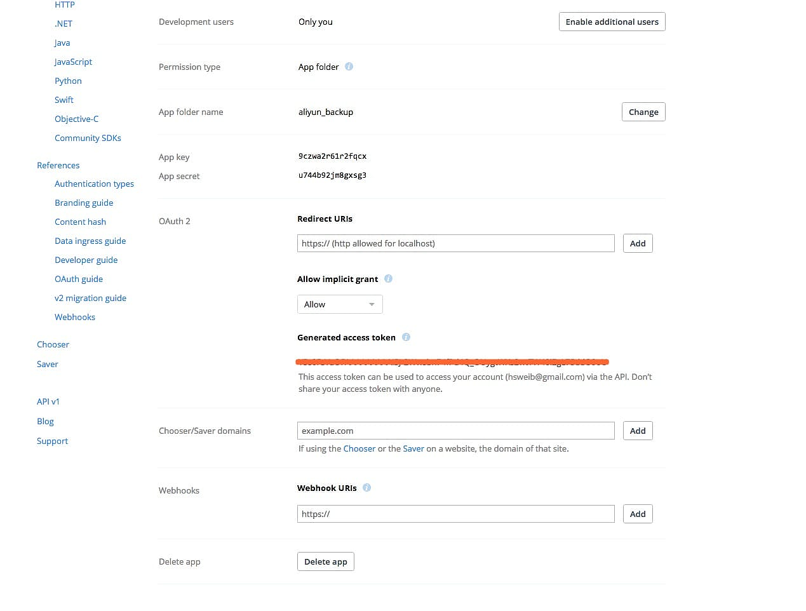
Task: Click info icon next to Webhook URIs
Action: click(x=366, y=488)
